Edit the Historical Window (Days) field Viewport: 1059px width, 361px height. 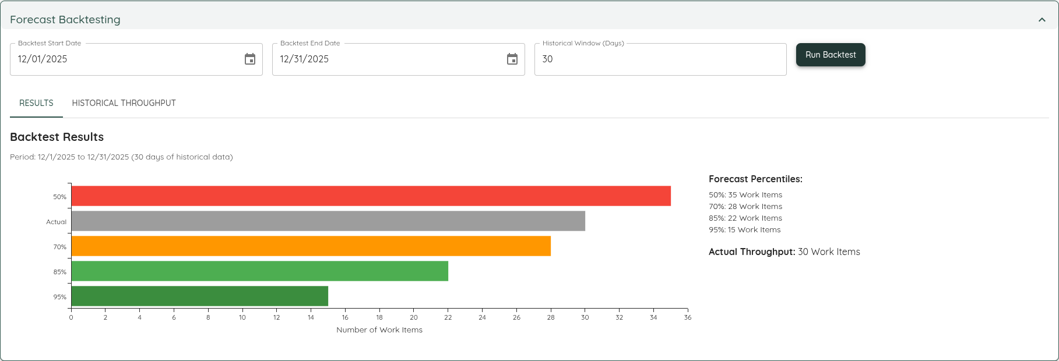click(x=660, y=59)
